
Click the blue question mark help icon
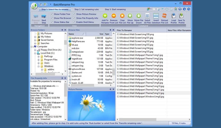pyautogui.click(x=189, y=9)
